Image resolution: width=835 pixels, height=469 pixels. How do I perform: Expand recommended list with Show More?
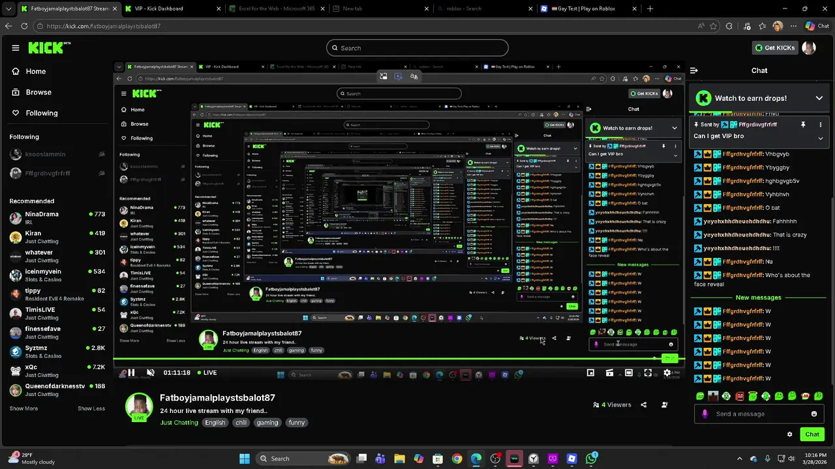pyautogui.click(x=23, y=408)
